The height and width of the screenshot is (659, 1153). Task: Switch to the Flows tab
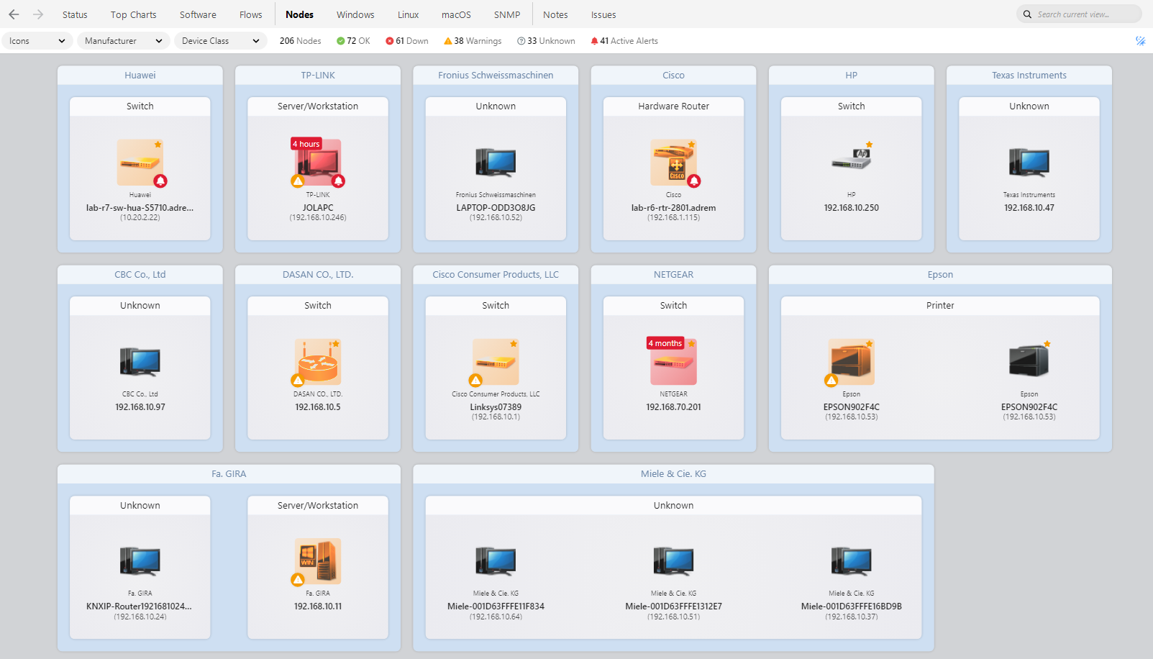(x=251, y=14)
